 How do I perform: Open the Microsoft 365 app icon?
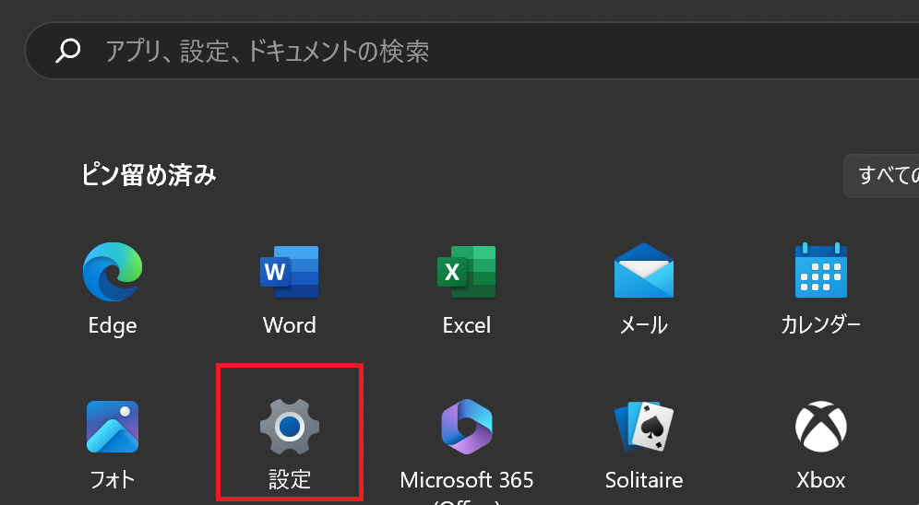tap(466, 426)
